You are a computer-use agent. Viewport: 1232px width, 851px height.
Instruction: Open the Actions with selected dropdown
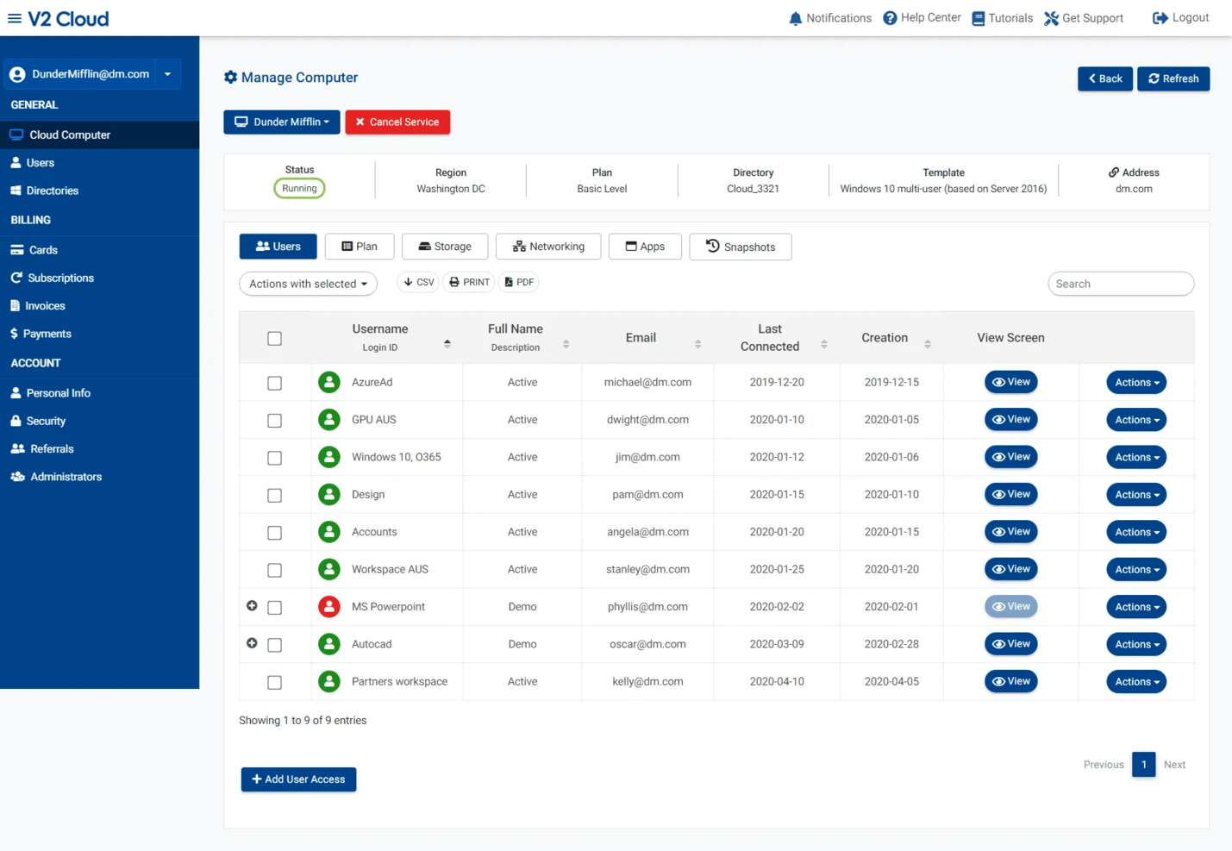(308, 283)
